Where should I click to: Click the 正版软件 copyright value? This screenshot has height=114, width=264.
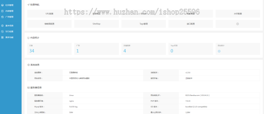189,78
